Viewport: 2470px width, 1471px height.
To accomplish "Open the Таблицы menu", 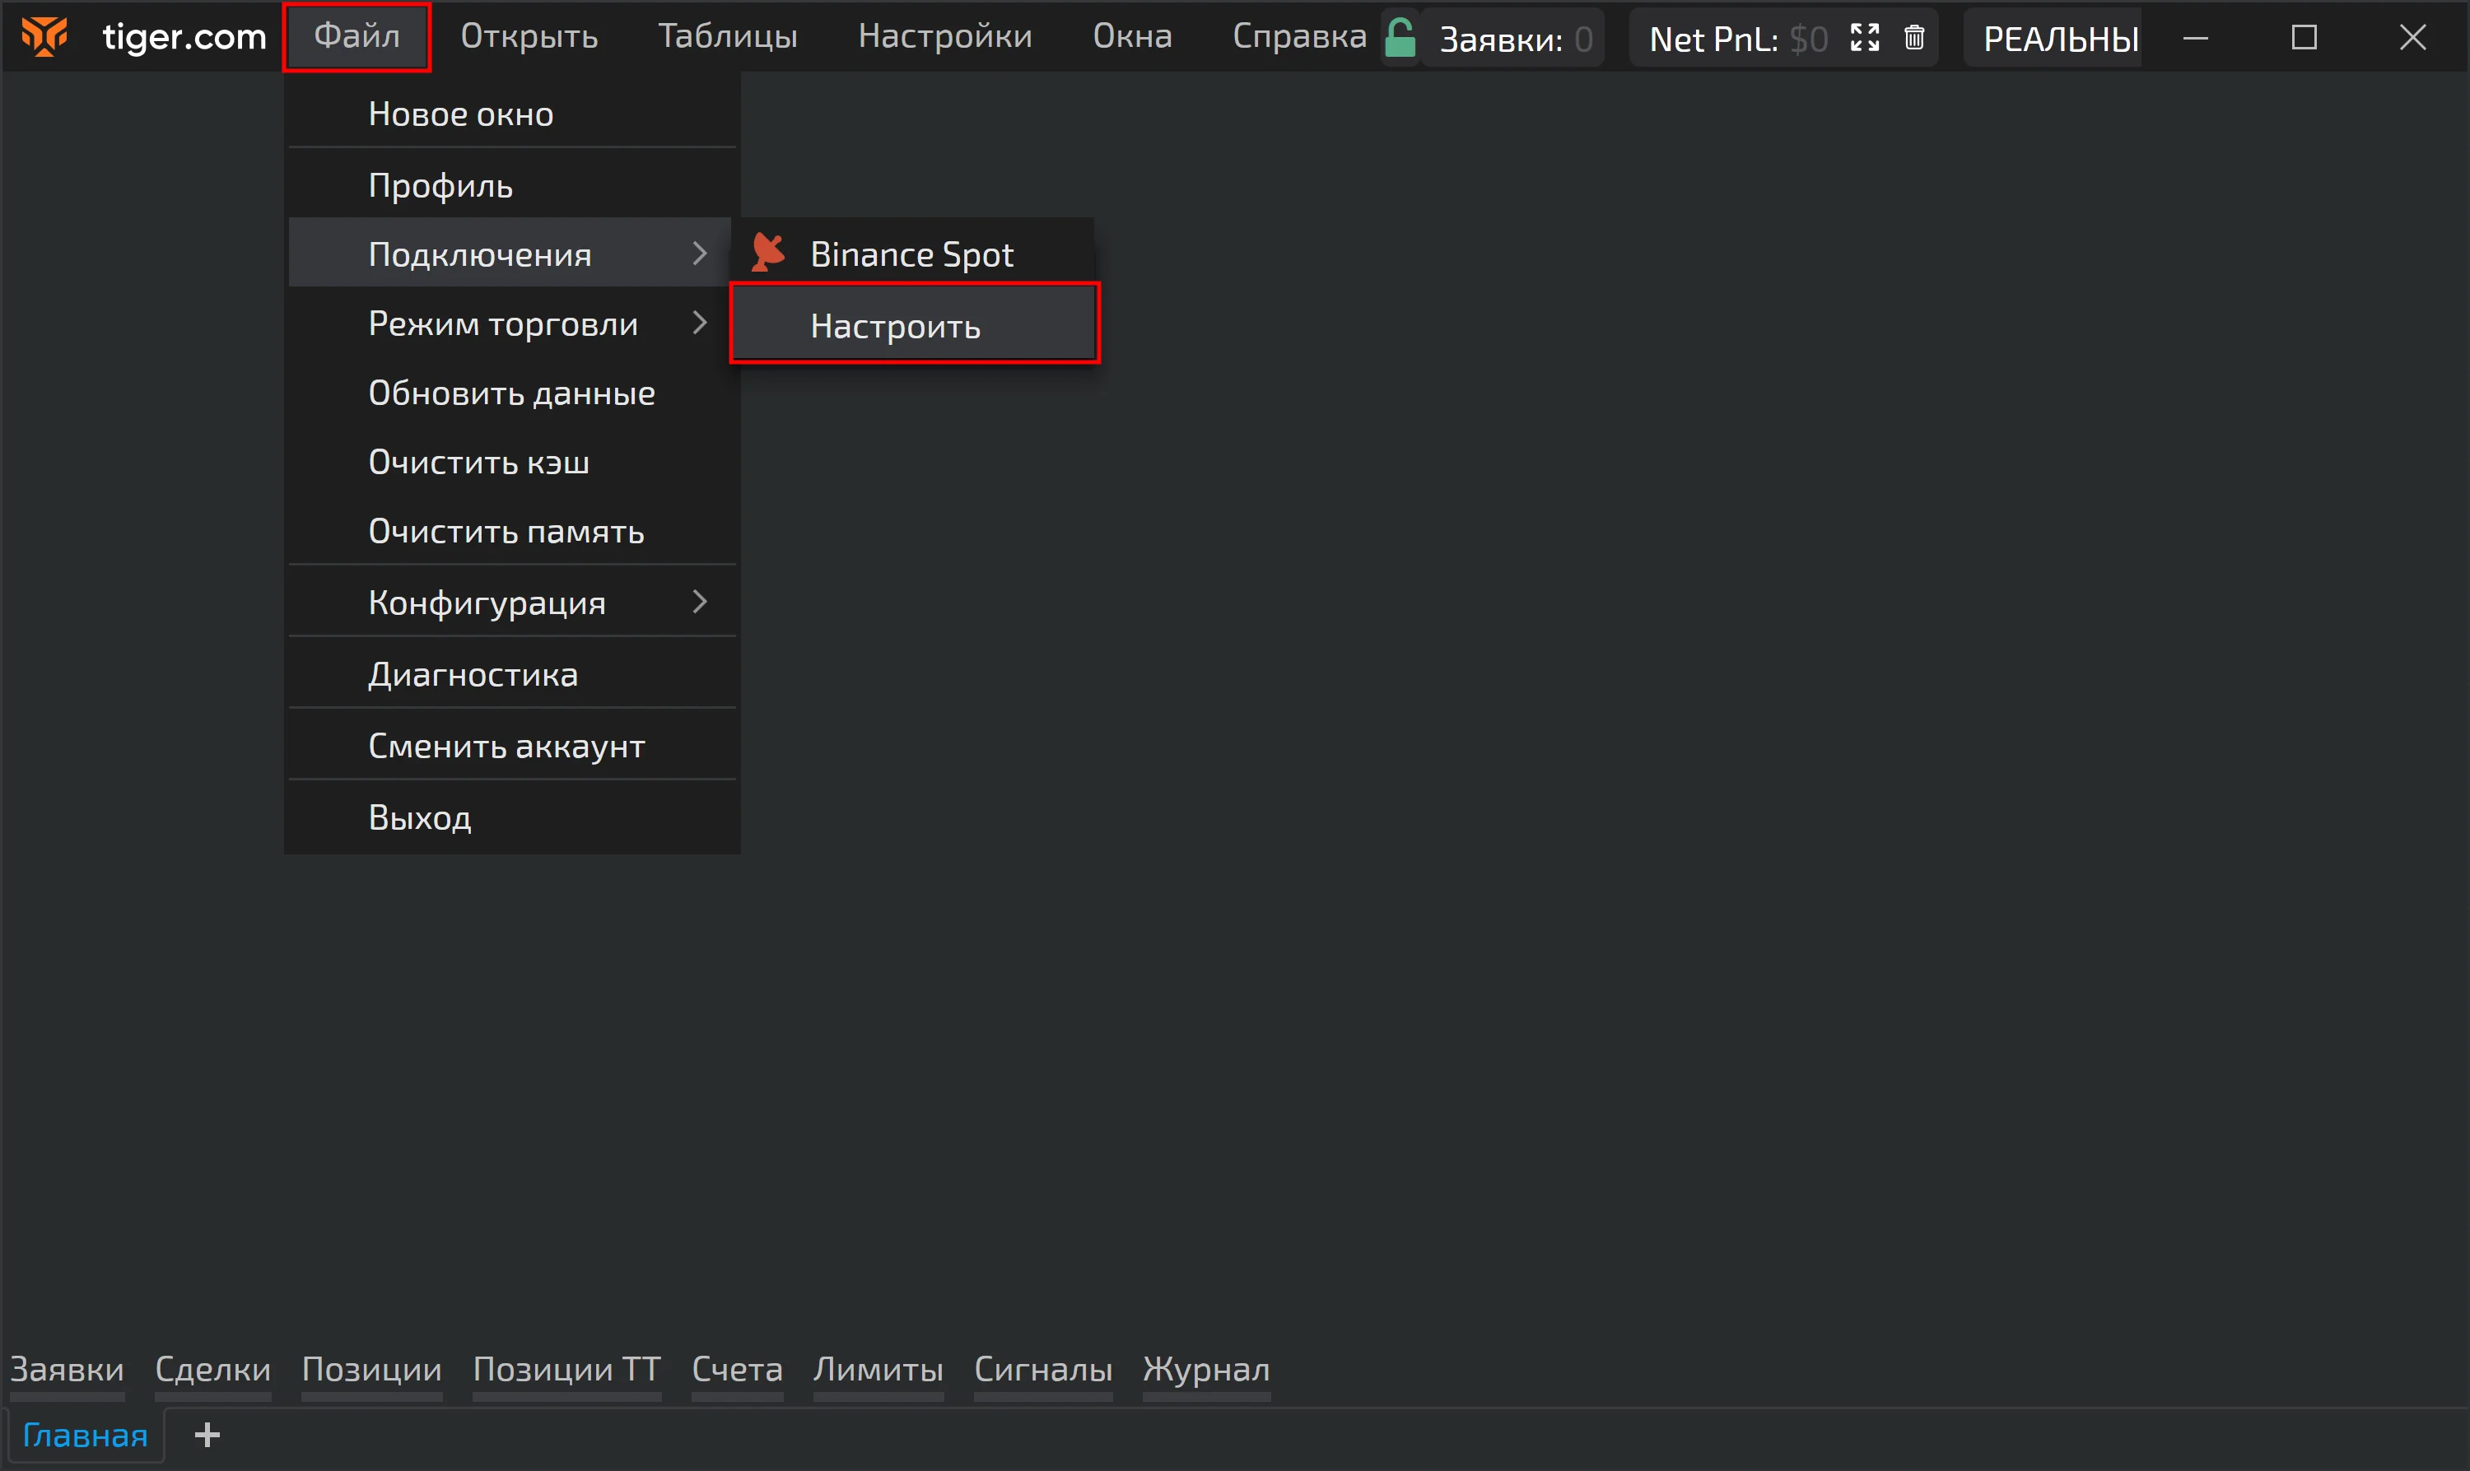I will pos(728,37).
